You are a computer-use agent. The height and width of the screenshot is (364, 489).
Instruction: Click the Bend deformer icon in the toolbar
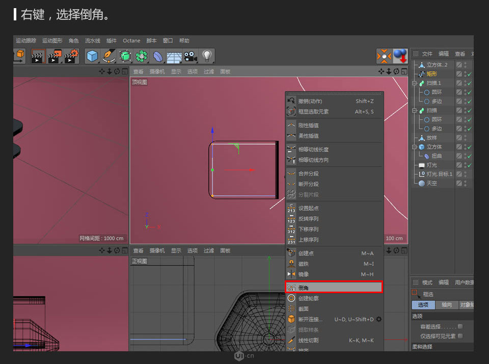tap(159, 56)
